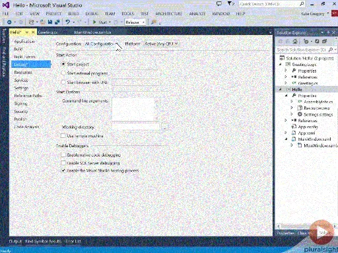This screenshot has width=338, height=253.
Task: Select Solution 'Hello' (2 projects) node
Action: pyautogui.click(x=310, y=58)
